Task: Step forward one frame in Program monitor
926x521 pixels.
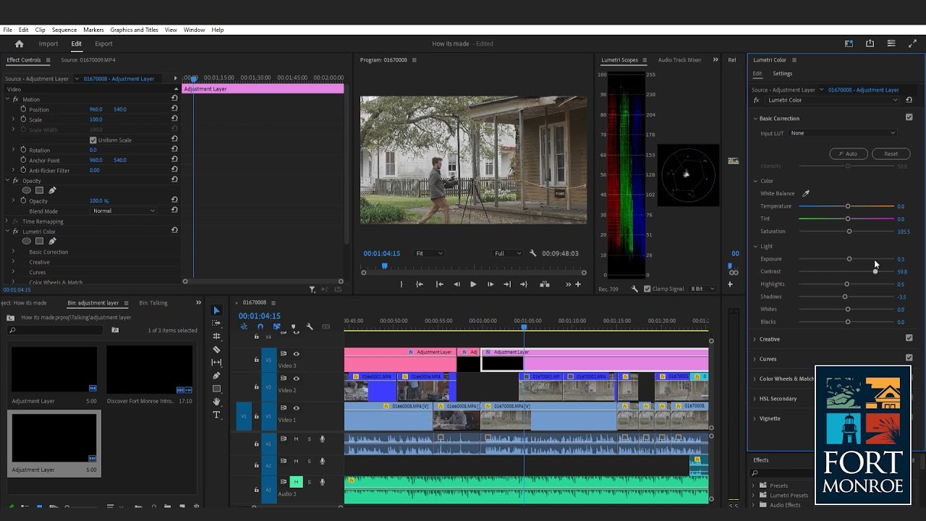Action: [490, 284]
